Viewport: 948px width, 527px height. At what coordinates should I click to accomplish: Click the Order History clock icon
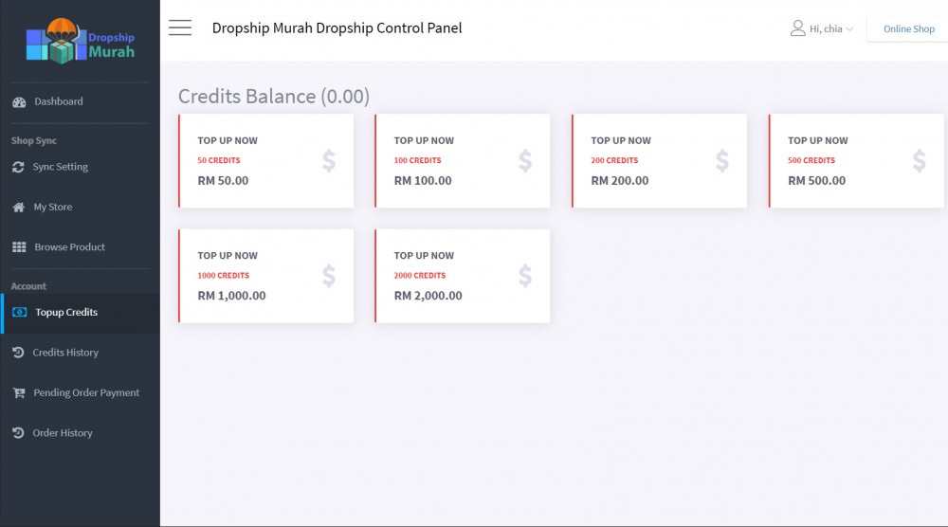point(18,433)
